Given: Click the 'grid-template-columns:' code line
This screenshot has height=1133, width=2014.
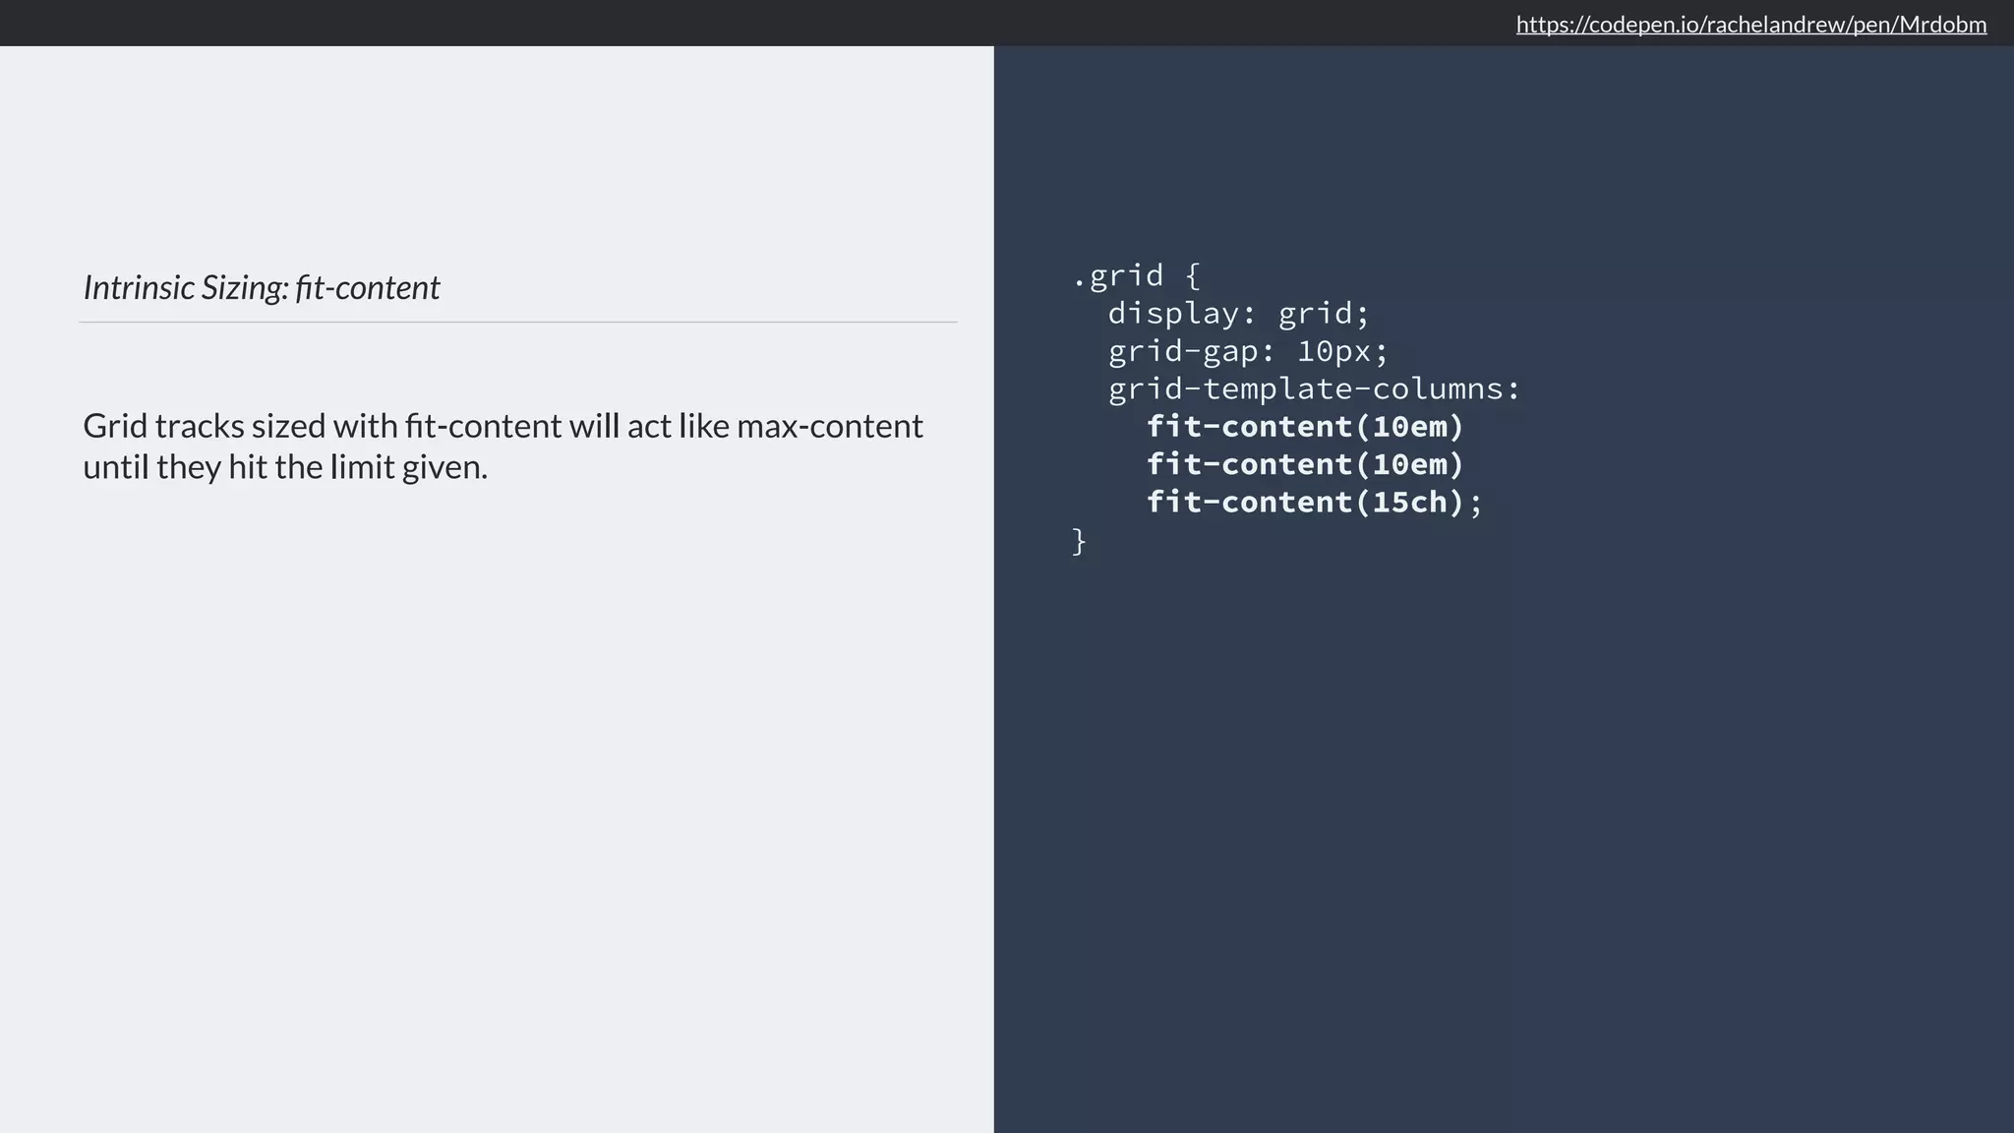Looking at the screenshot, I should (x=1314, y=389).
